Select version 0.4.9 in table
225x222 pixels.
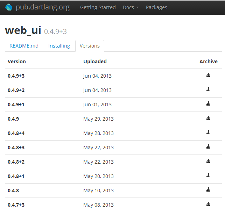tap(13, 119)
